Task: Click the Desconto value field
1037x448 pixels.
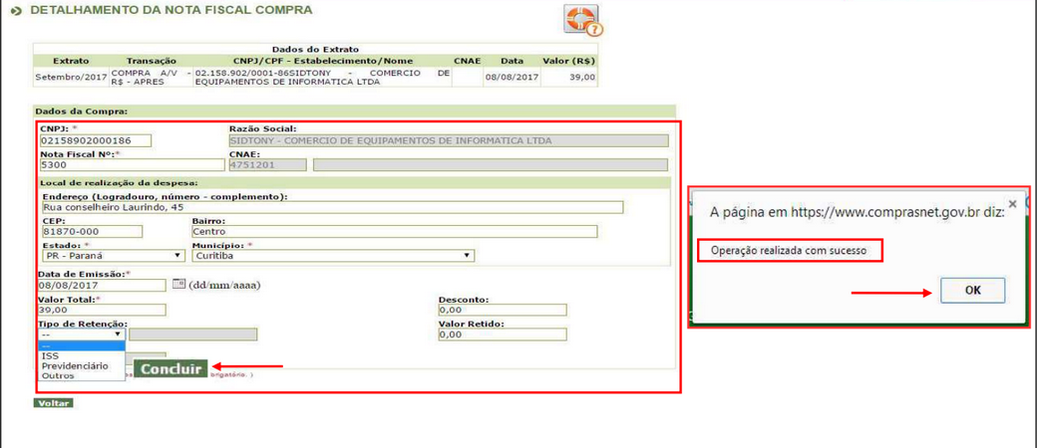Action: [503, 310]
